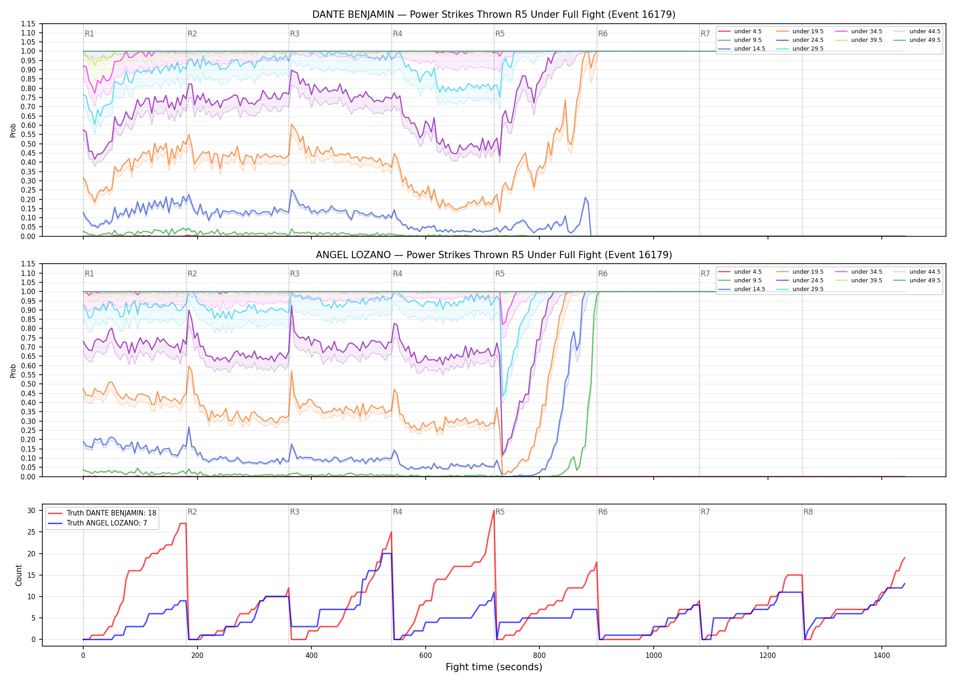Click the R1 marker in the Dante Benjamin chart
Screen dimensions: 956x683
coord(89,34)
